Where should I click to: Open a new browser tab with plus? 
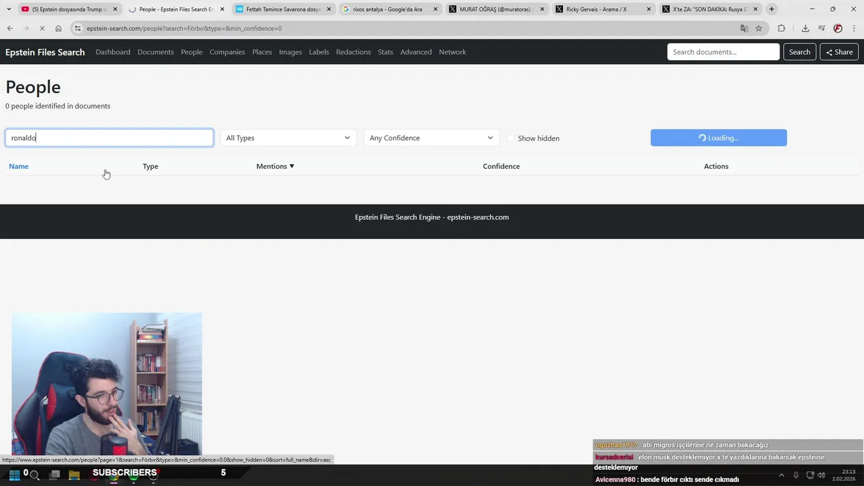772,9
